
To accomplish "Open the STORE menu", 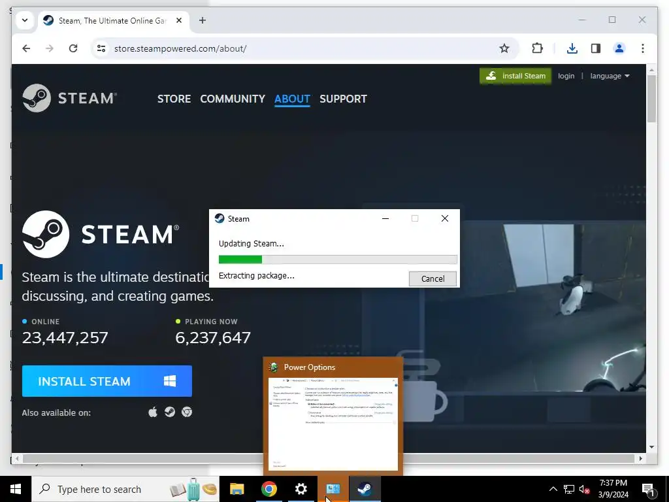I will click(x=174, y=99).
